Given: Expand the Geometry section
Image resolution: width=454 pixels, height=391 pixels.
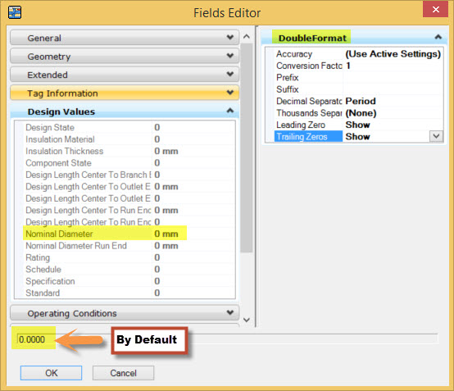Looking at the screenshot, I should [125, 56].
